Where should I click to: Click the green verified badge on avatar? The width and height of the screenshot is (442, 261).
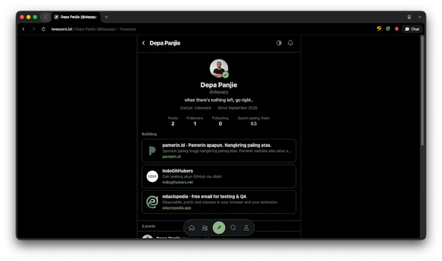pos(225,75)
